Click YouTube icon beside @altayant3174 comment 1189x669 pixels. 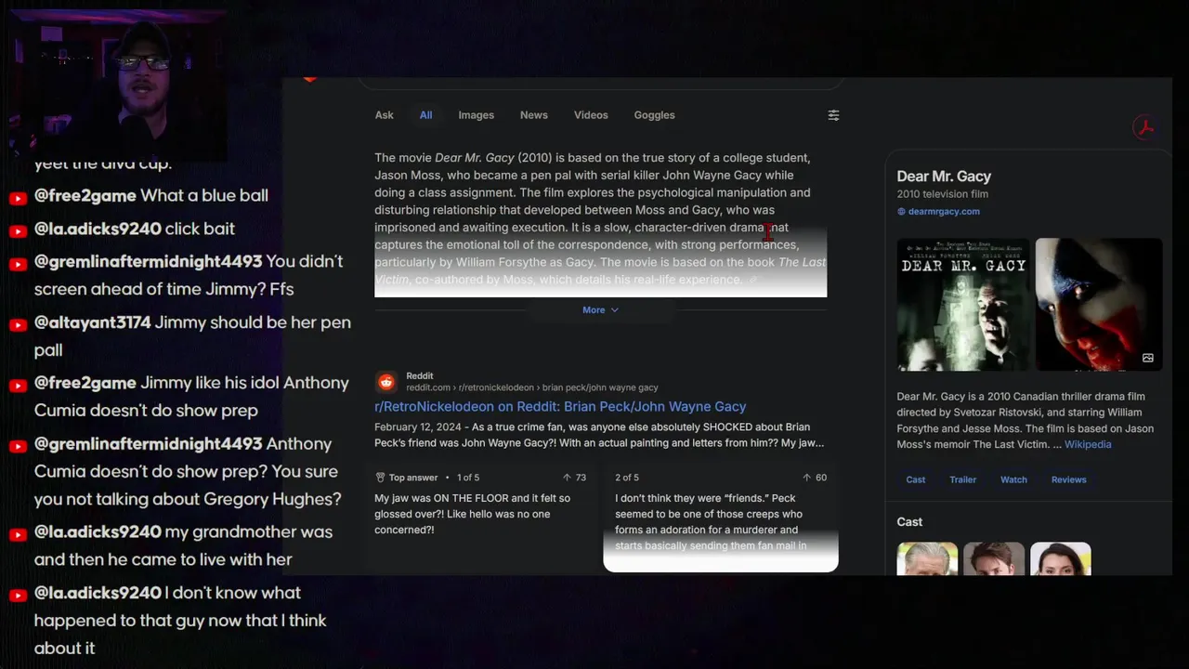(x=18, y=324)
